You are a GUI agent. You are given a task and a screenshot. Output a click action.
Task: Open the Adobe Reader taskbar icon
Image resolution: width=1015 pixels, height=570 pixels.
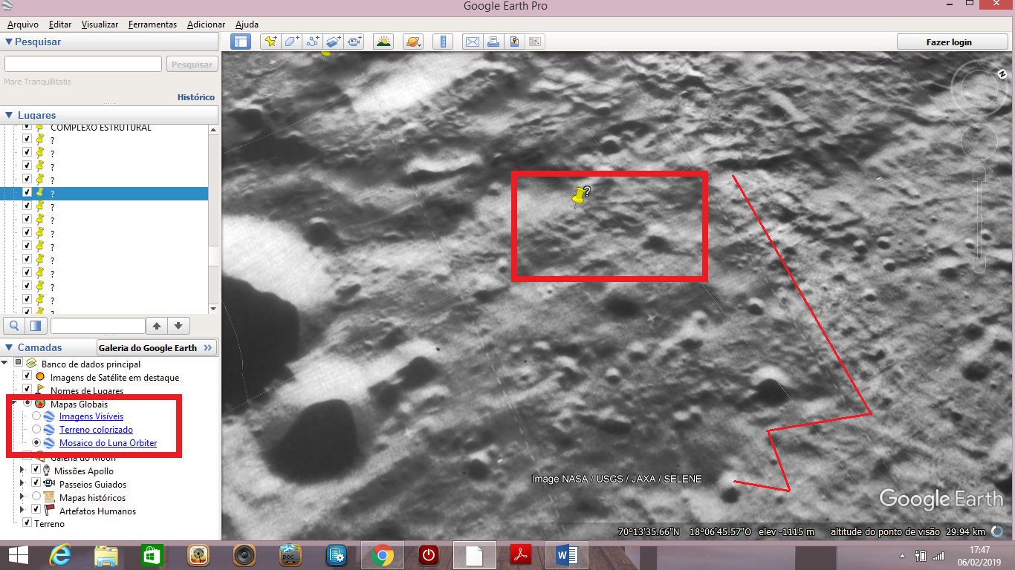(521, 554)
